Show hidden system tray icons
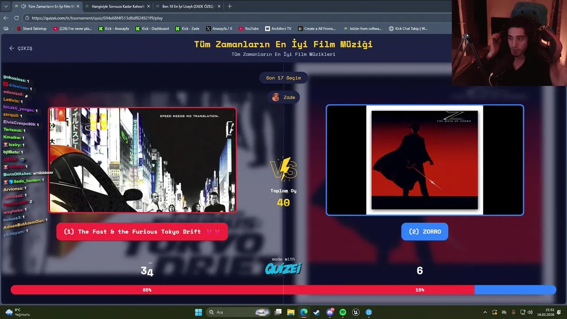 [485, 312]
